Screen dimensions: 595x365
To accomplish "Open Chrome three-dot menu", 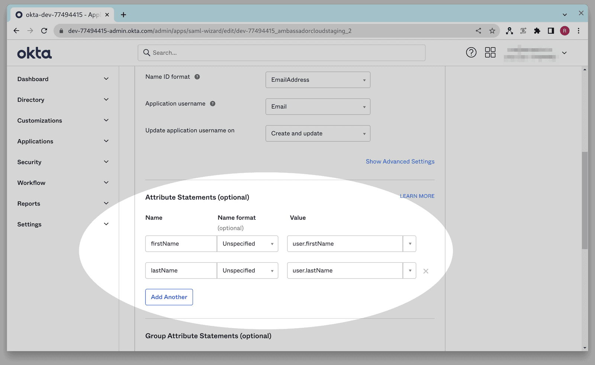I will click(579, 31).
